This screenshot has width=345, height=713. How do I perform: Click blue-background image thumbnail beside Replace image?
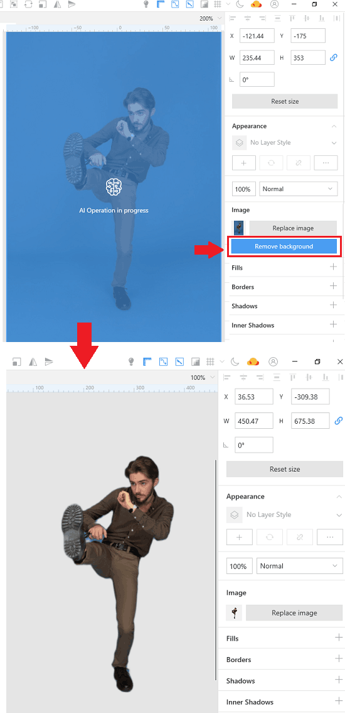[238, 228]
